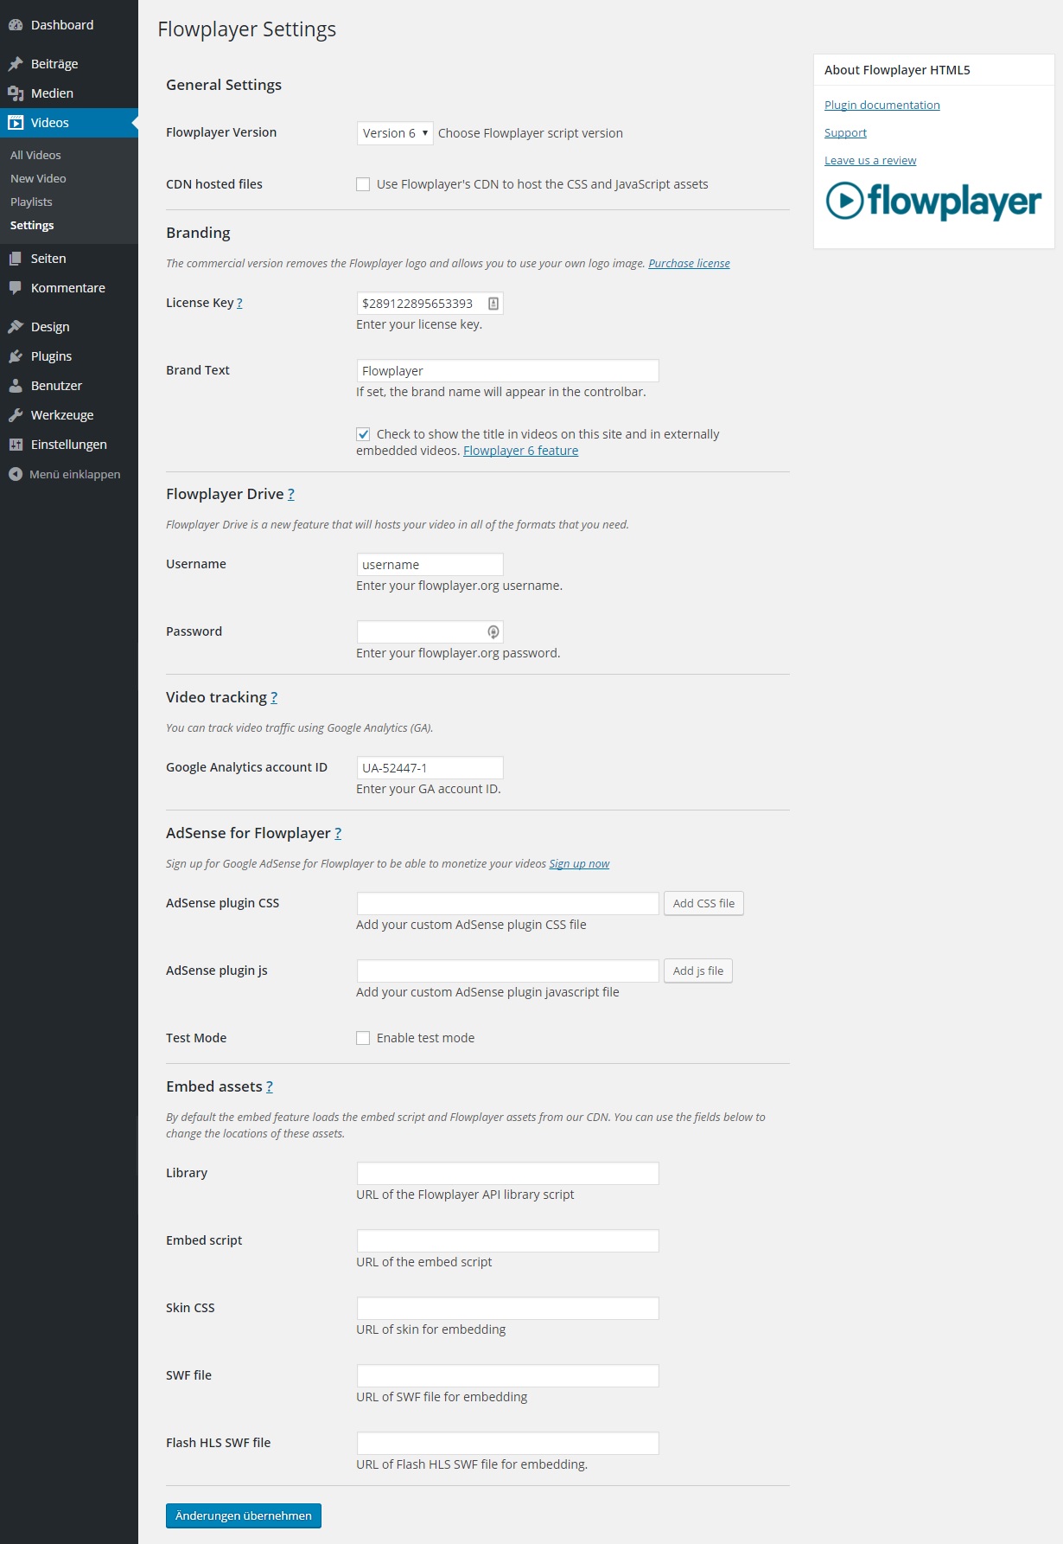This screenshot has height=1544, width=1063.
Task: Click into Google Analytics account ID field
Action: click(x=430, y=768)
